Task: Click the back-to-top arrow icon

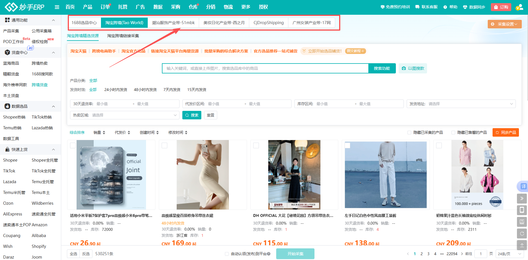Action: (522, 245)
